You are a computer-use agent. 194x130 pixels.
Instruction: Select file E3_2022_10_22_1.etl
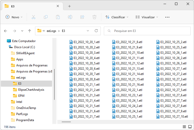click(x=129, y=90)
